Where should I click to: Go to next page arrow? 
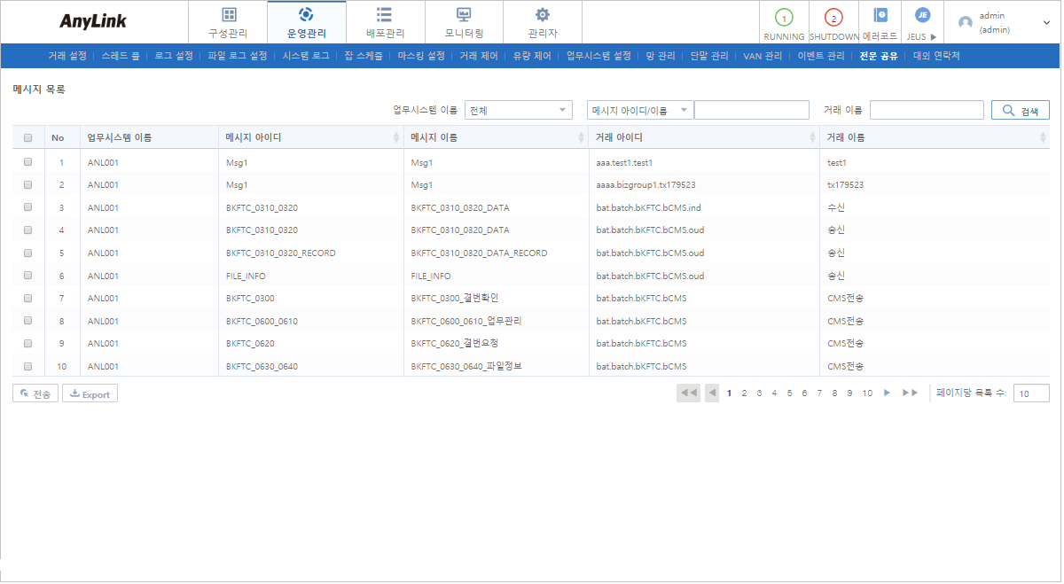[x=887, y=393]
